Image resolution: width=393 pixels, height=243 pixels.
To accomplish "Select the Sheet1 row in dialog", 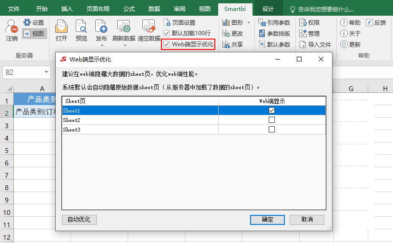I will click(194, 111).
